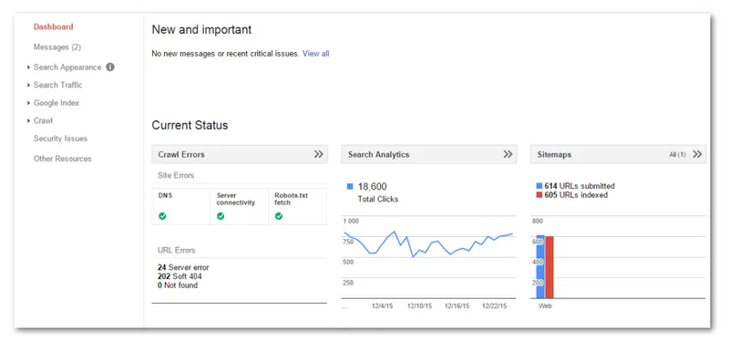The image size is (729, 341).
Task: Click the URL Errors heading
Action: click(x=176, y=251)
